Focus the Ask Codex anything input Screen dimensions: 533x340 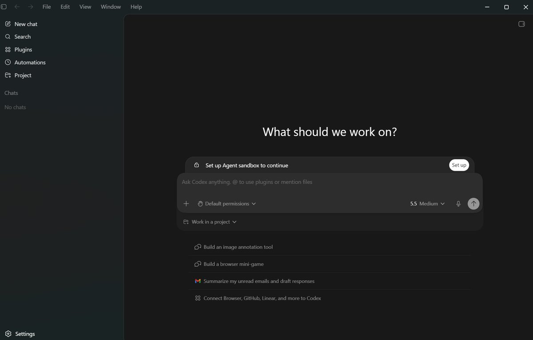coord(330,182)
